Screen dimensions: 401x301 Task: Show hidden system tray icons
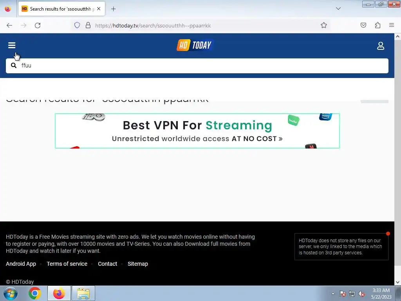pyautogui.click(x=333, y=294)
